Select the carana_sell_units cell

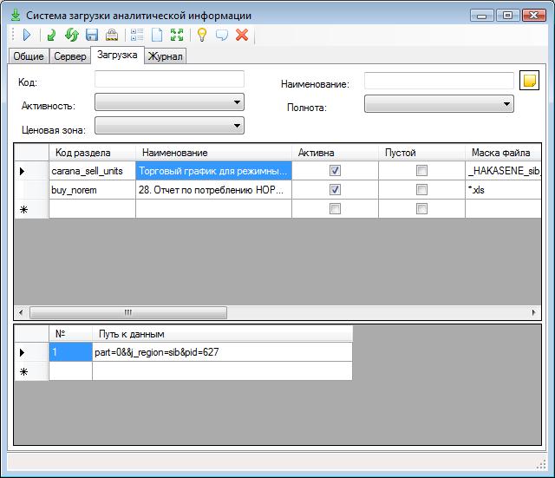[92, 171]
